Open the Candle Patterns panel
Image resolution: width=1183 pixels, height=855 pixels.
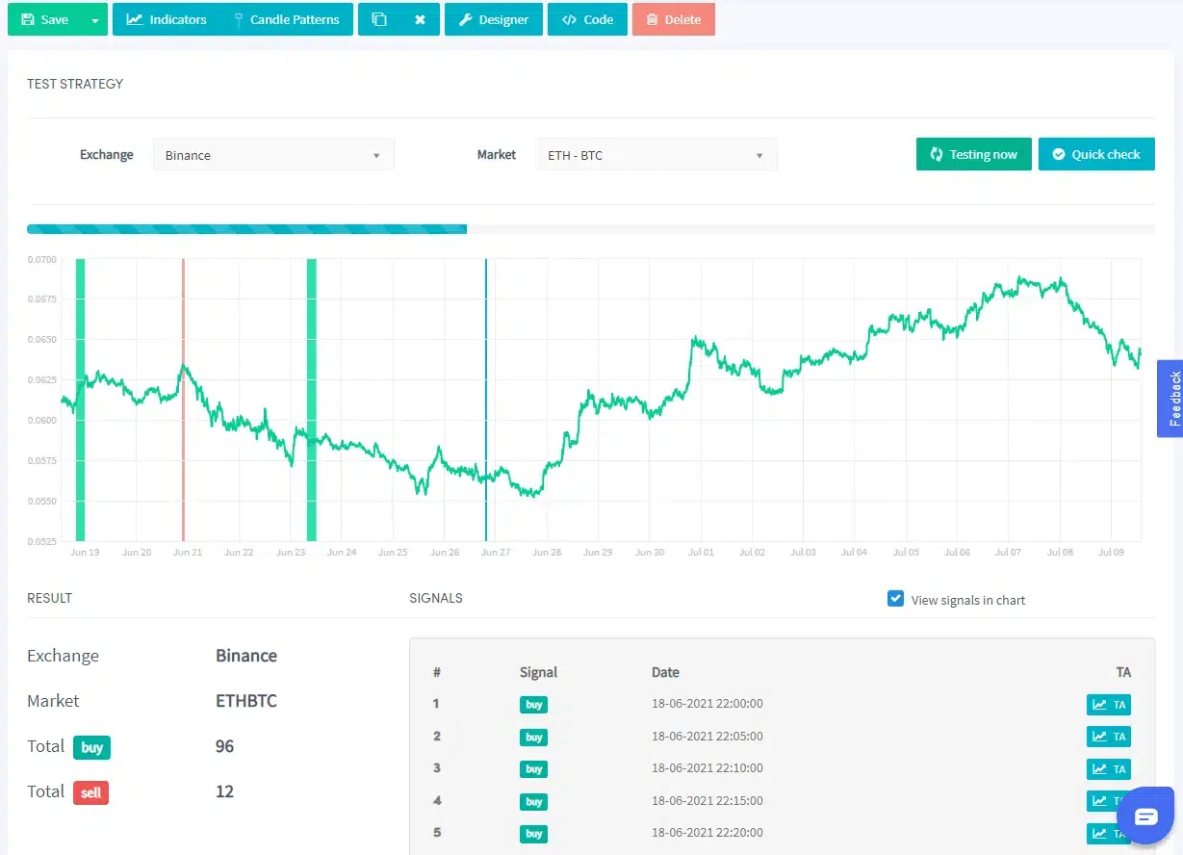pos(286,19)
